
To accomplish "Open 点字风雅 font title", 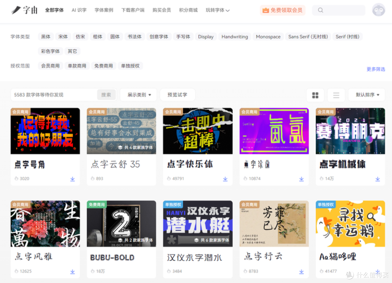I will tap(33, 257).
